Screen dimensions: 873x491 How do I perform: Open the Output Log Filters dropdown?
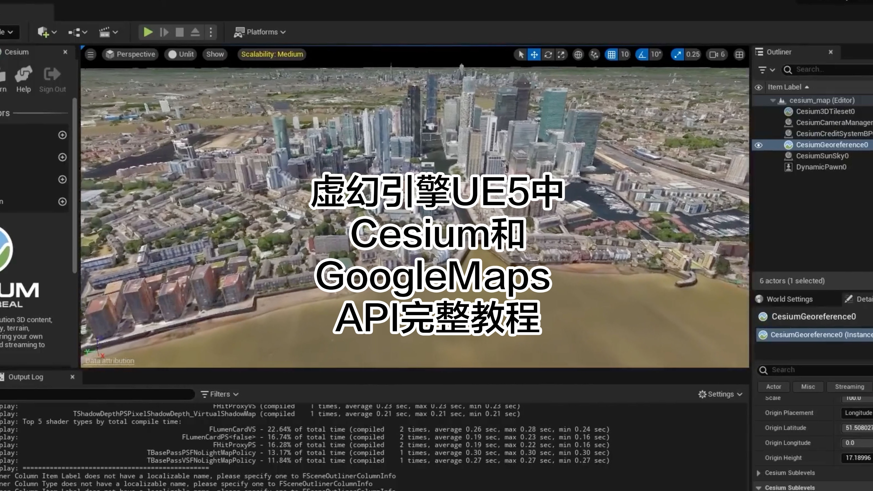pyautogui.click(x=220, y=394)
